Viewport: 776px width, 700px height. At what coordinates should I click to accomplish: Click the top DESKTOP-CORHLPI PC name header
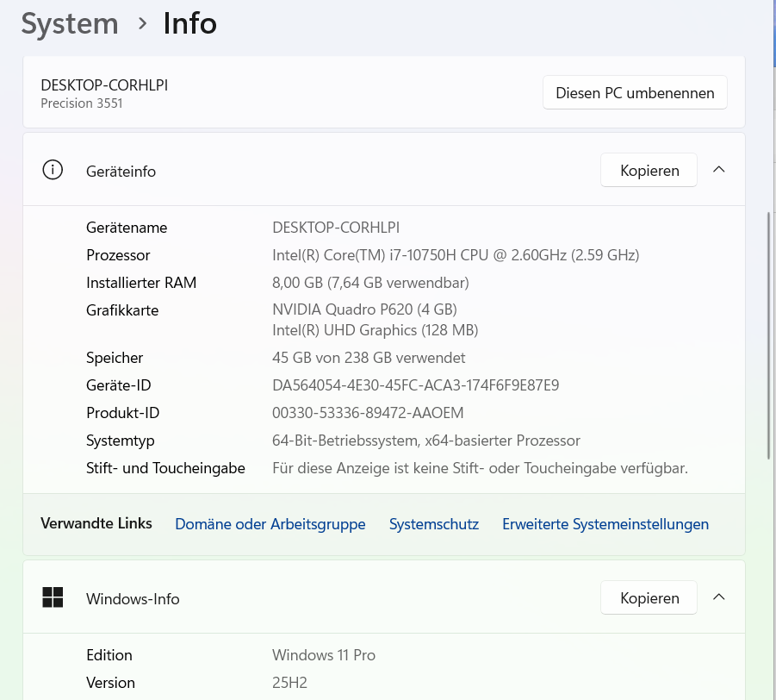(104, 85)
